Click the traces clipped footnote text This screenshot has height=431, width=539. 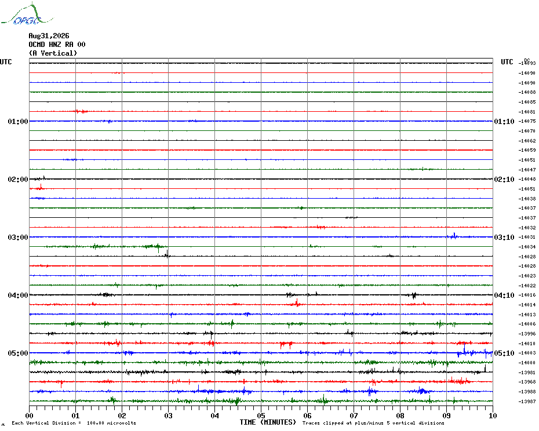(x=373, y=423)
